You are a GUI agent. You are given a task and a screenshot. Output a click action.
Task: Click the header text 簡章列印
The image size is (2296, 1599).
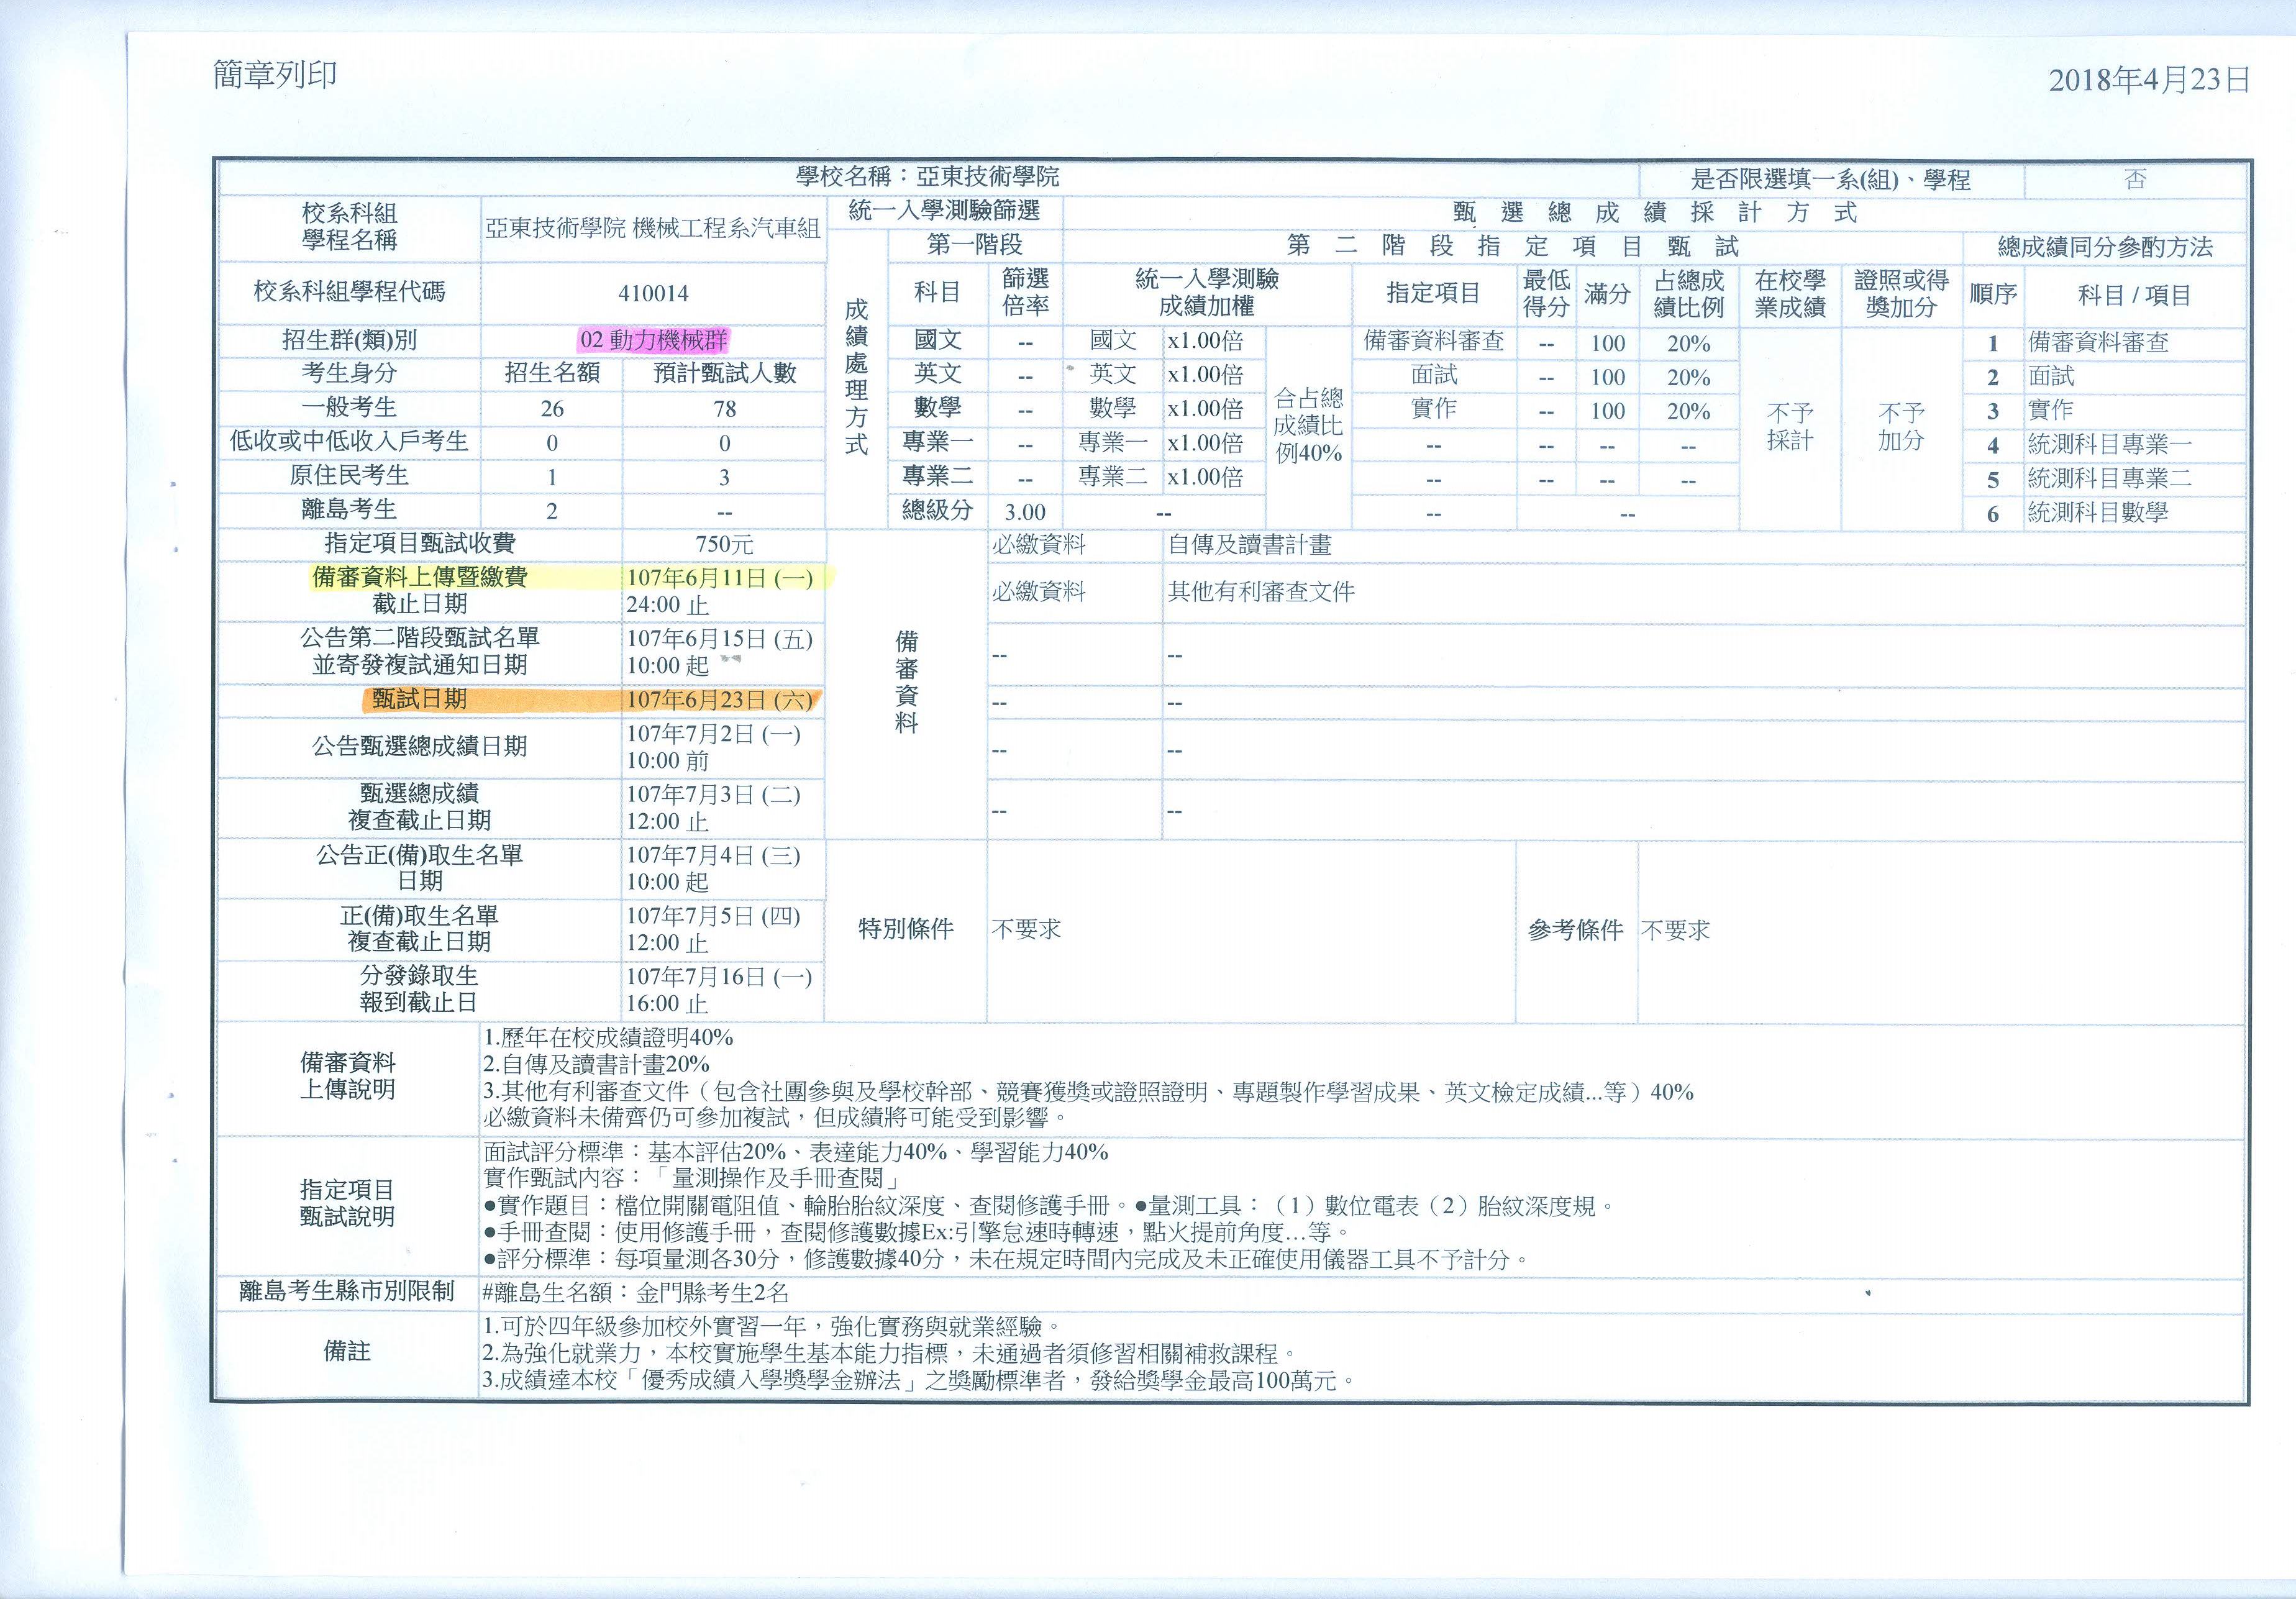point(275,75)
